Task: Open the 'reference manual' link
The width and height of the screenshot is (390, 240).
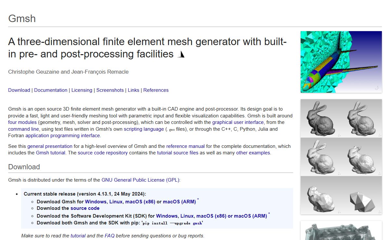Action: click(x=185, y=146)
